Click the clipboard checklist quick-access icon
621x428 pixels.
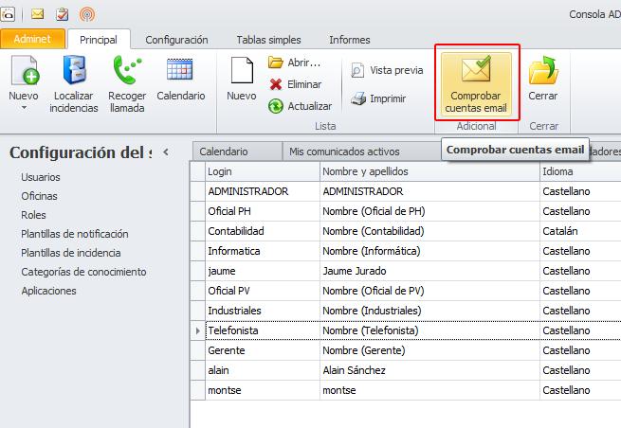pyautogui.click(x=62, y=14)
